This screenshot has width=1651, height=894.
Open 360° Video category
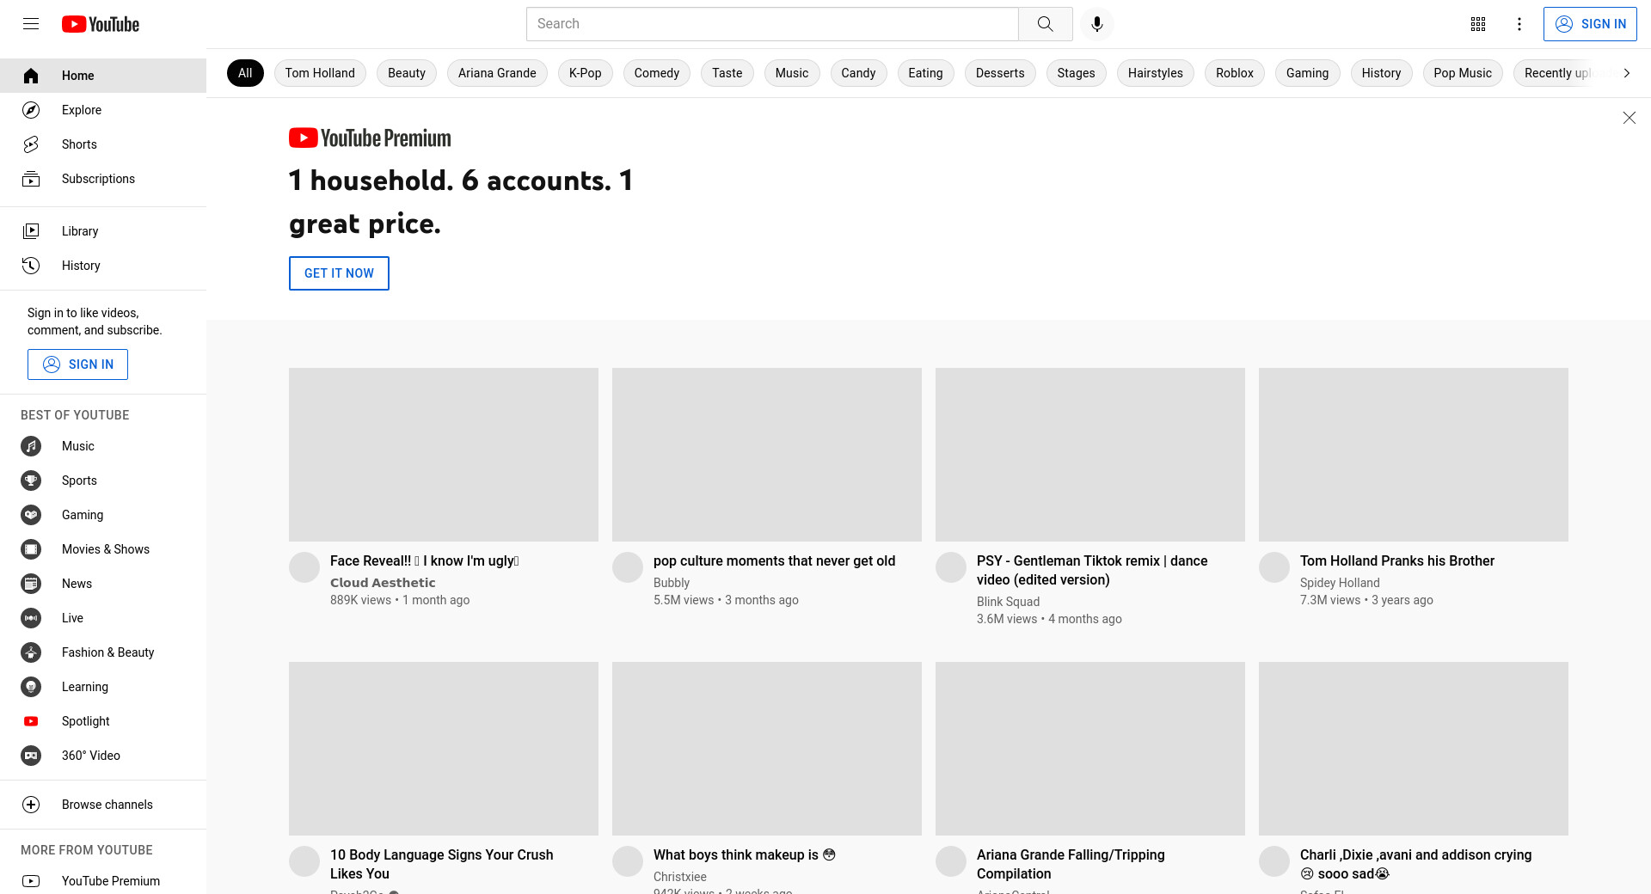click(x=103, y=756)
